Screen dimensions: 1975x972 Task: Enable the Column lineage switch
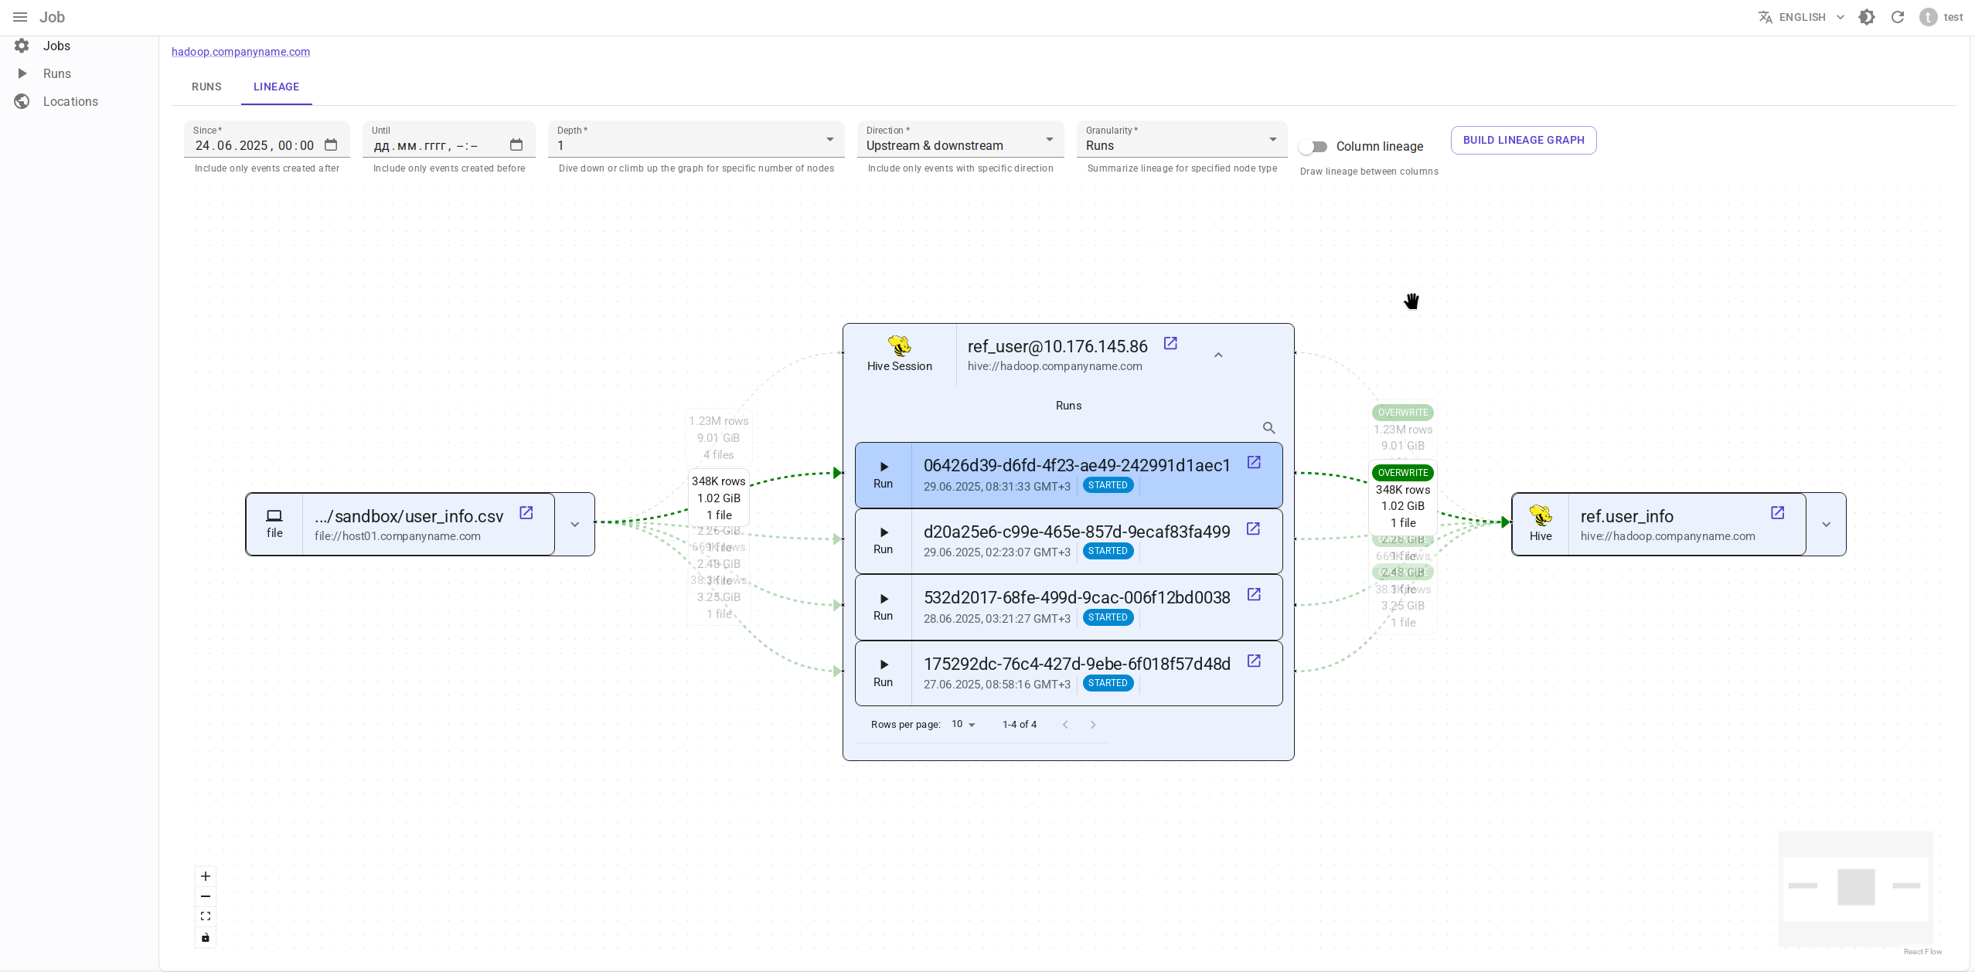[1313, 147]
